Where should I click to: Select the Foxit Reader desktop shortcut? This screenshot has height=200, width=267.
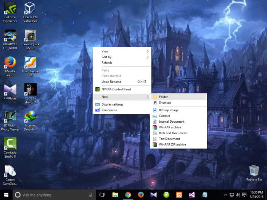tap(30, 63)
